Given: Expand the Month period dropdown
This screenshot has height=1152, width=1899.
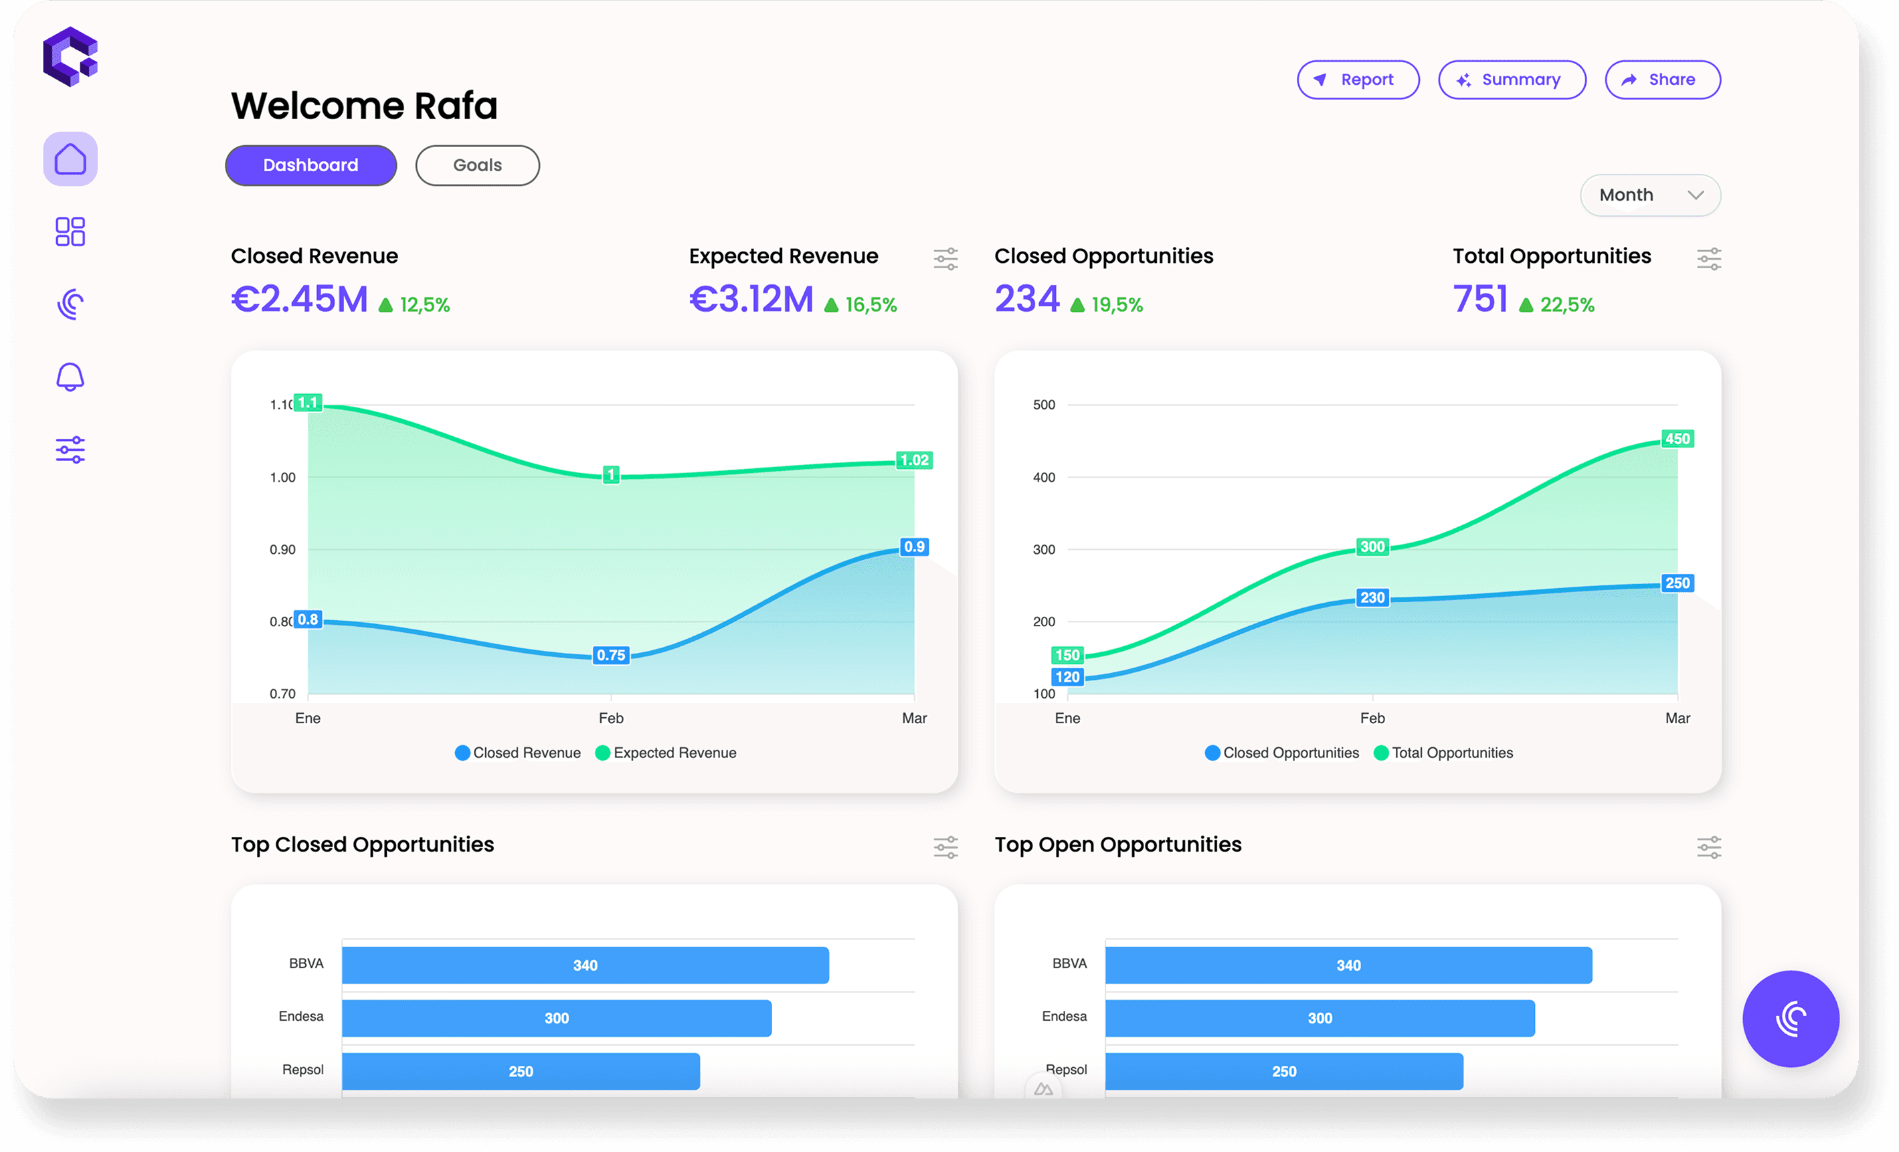Looking at the screenshot, I should 1650,195.
